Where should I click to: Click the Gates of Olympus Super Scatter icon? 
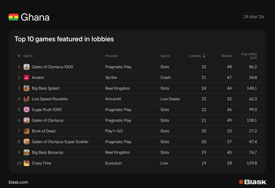(x=27, y=142)
